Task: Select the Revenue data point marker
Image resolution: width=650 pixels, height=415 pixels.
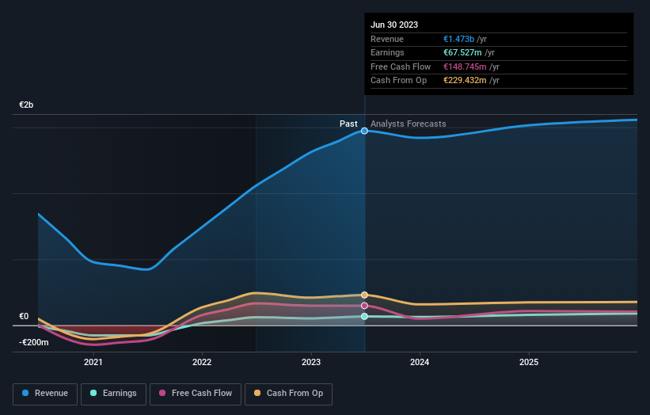Action: coord(364,131)
